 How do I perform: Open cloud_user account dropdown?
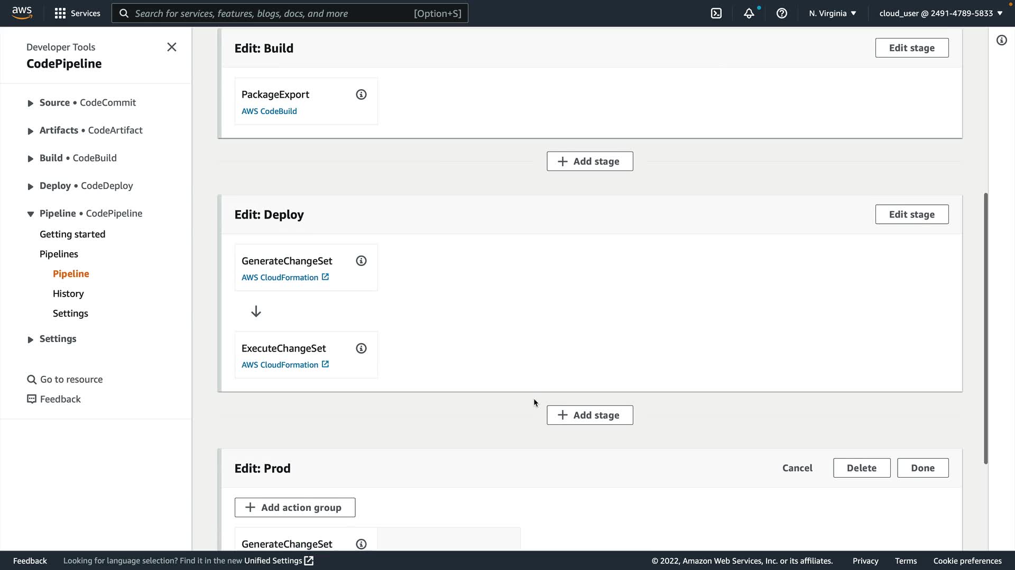[940, 13]
